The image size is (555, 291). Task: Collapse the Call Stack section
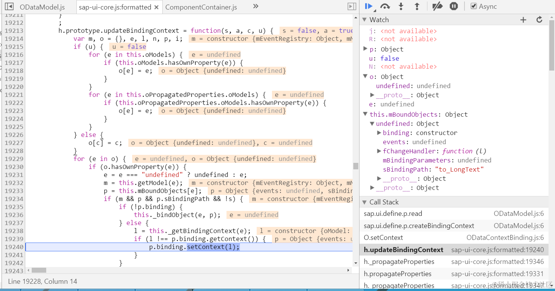364,202
